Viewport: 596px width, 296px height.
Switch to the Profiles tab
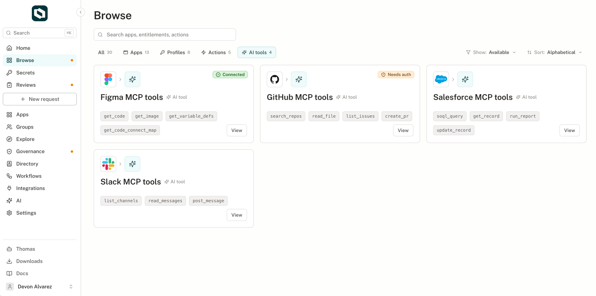175,53
